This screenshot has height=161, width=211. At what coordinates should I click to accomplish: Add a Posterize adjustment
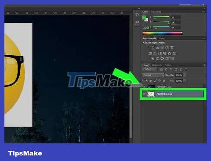point(157,59)
